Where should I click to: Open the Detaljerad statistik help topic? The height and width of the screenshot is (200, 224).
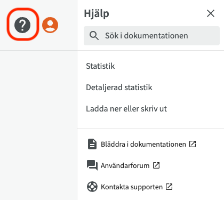pyautogui.click(x=119, y=87)
